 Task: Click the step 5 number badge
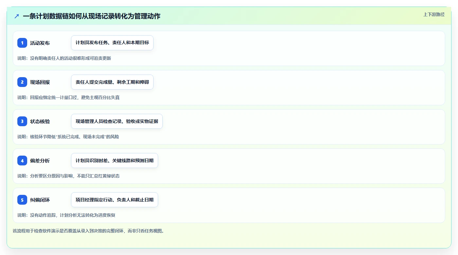tap(22, 200)
